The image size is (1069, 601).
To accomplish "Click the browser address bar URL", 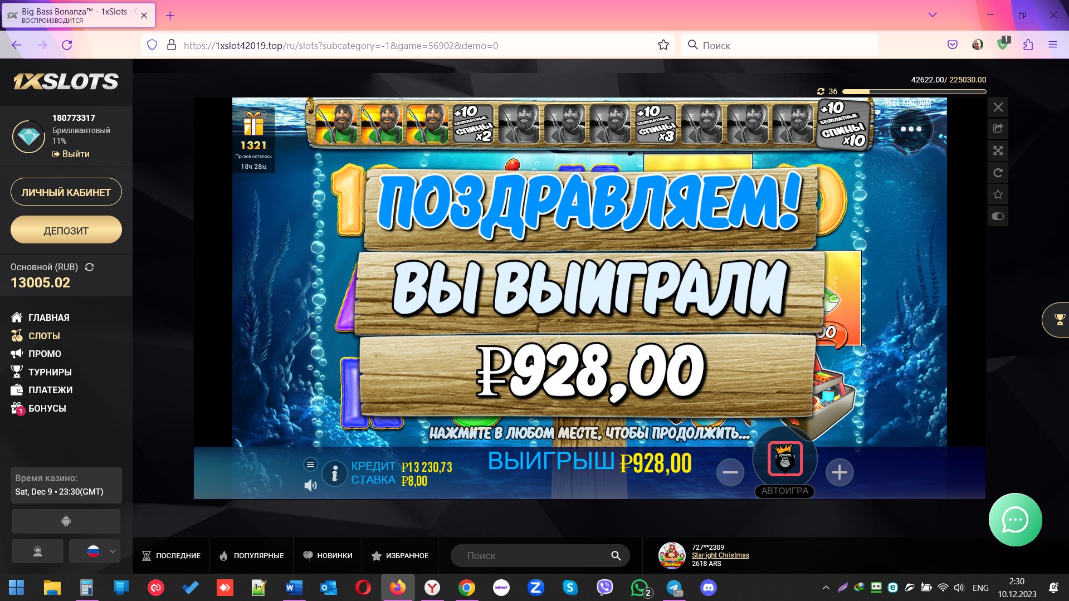I will (x=340, y=46).
